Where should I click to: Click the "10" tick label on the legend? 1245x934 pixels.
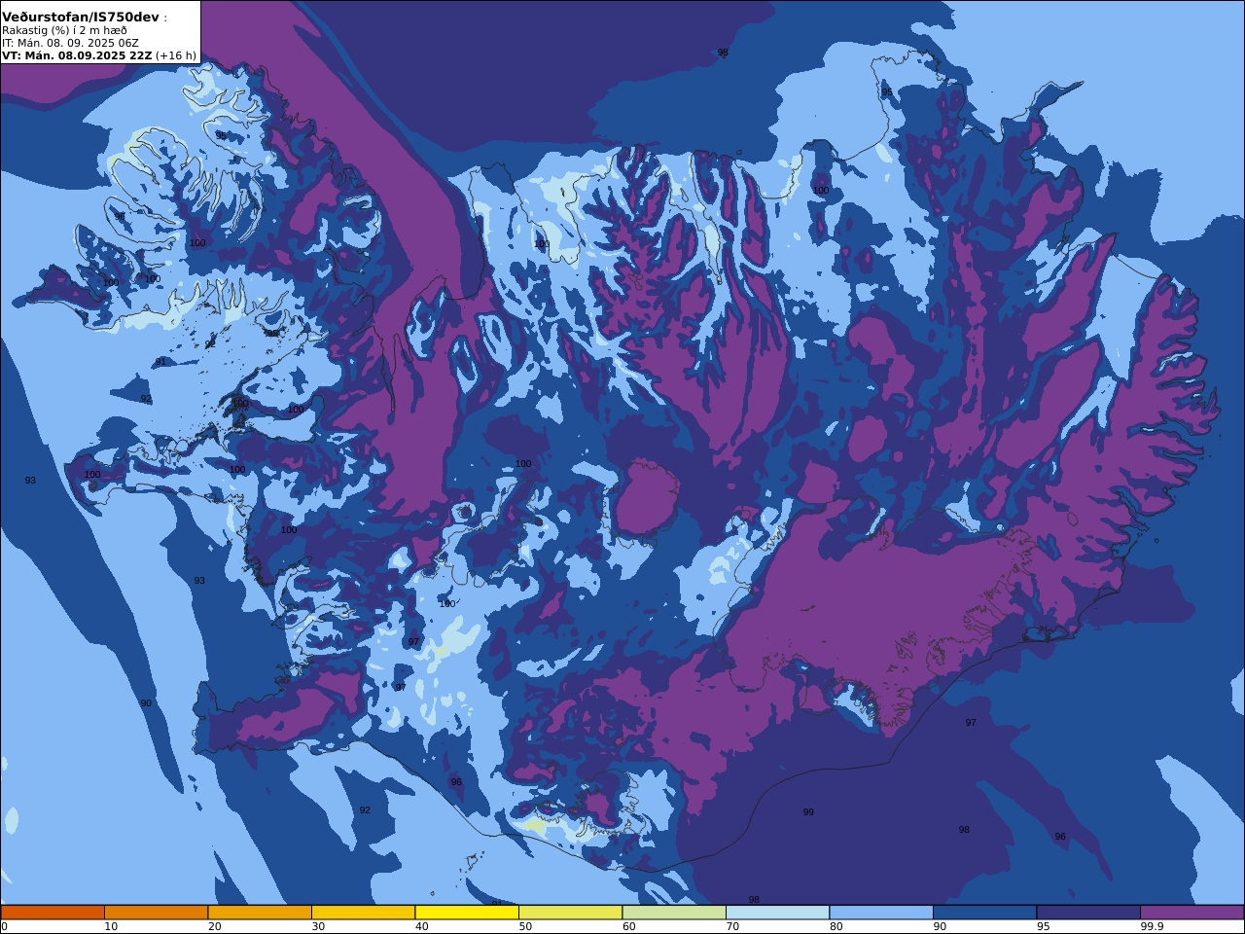coord(111,926)
